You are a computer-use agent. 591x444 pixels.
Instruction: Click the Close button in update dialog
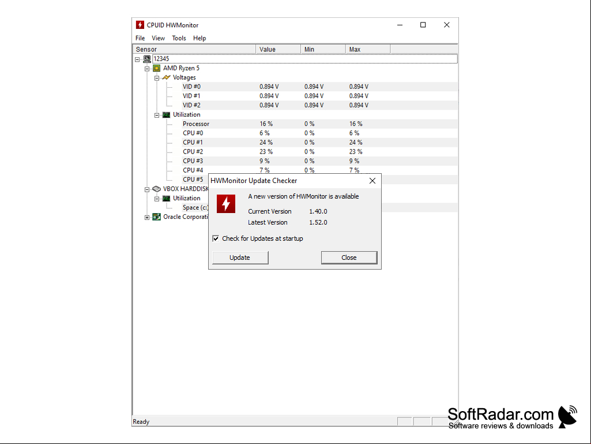pyautogui.click(x=349, y=258)
